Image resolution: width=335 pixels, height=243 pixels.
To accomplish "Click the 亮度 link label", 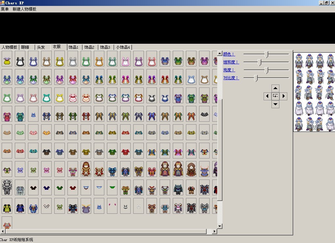I will [x=229, y=70].
